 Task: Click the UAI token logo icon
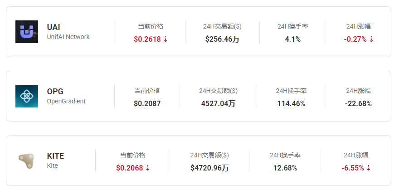click(27, 32)
